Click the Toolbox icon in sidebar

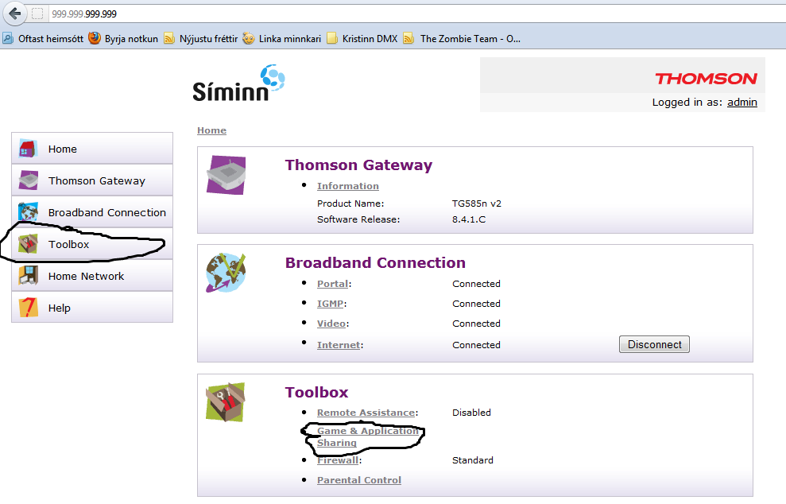(29, 244)
